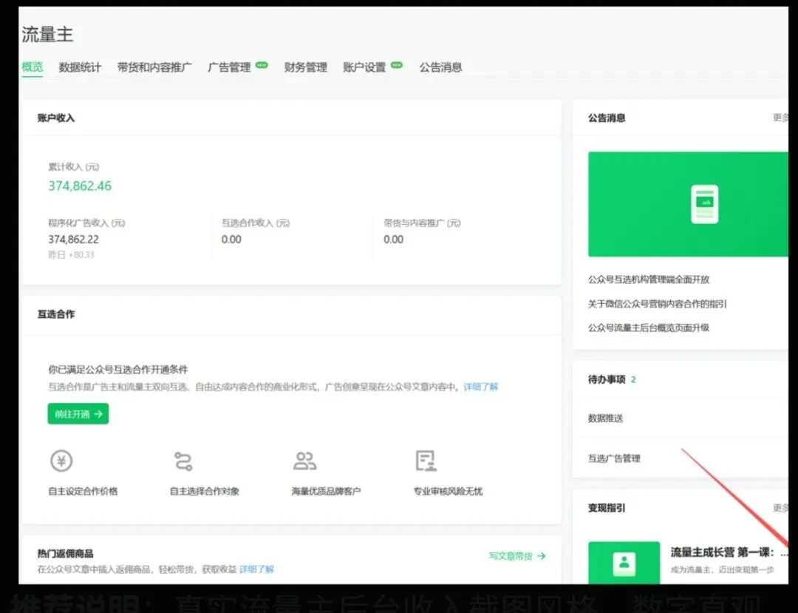Open the 互选广告管理 to-do item
798x613 pixels.
click(614, 458)
